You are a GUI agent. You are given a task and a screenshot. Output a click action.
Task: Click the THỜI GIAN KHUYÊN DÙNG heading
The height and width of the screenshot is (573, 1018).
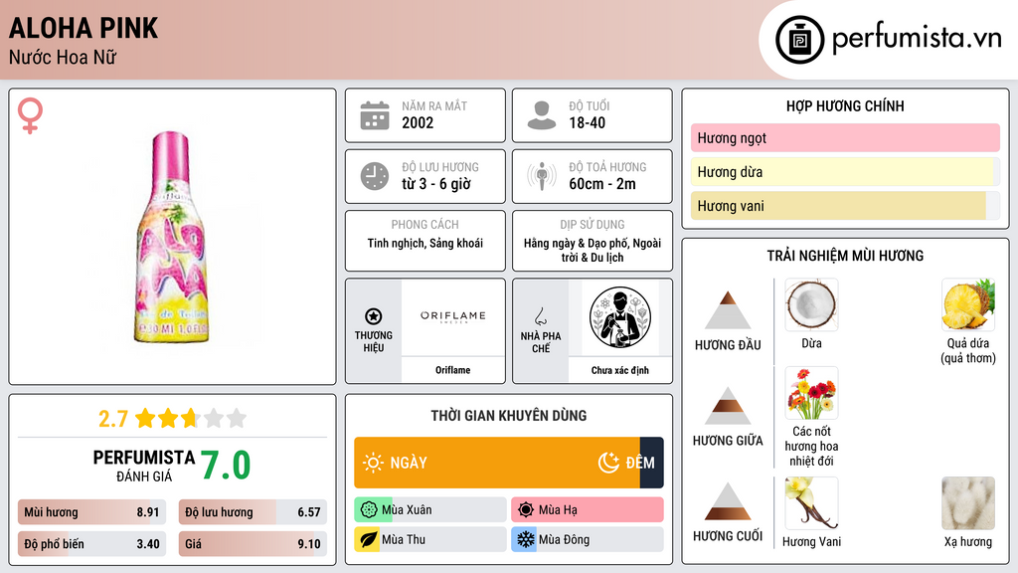(509, 415)
